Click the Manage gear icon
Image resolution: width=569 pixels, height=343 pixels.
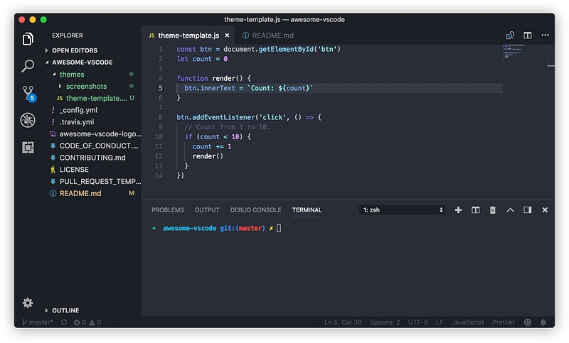28,303
